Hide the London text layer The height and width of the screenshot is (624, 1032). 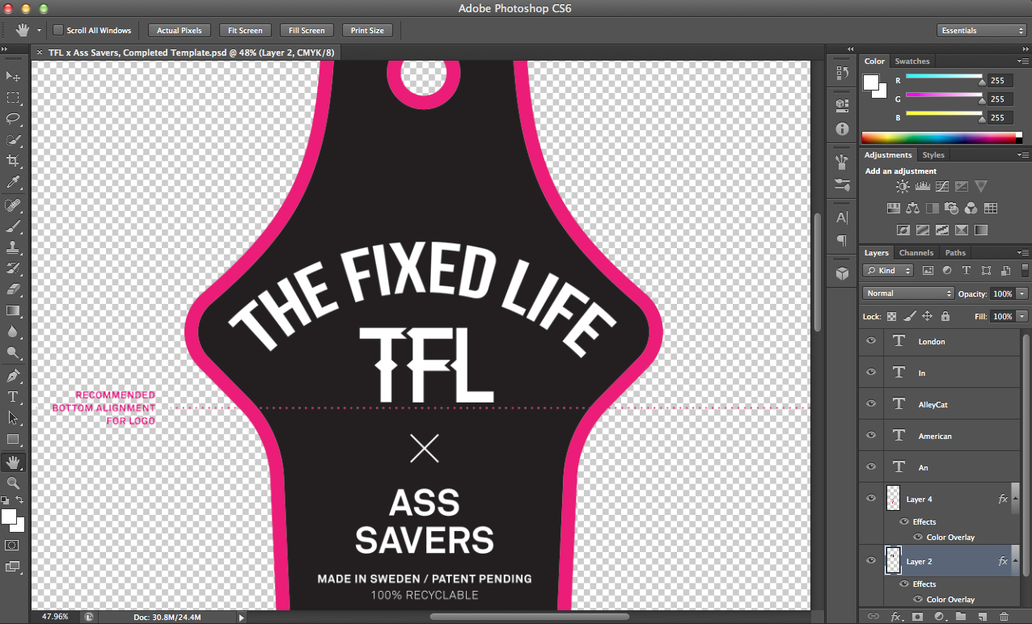pyautogui.click(x=871, y=341)
